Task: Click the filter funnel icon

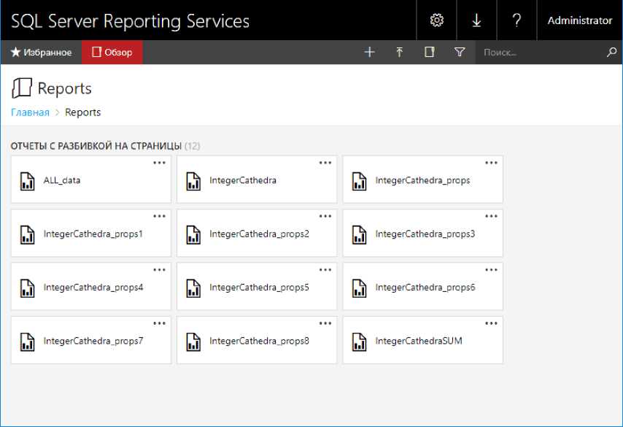Action: point(460,53)
